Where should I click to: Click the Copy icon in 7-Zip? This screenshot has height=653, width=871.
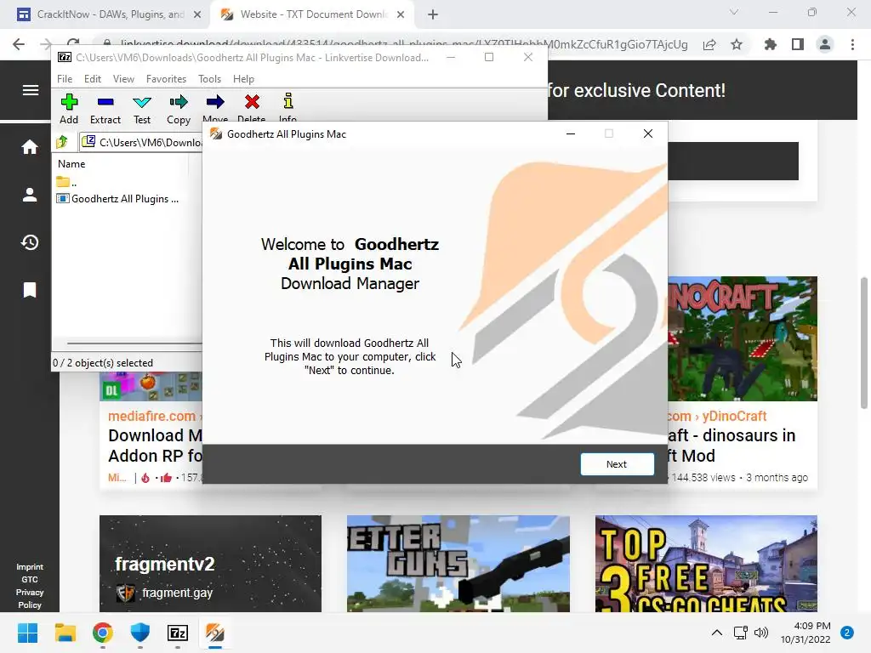[179, 102]
